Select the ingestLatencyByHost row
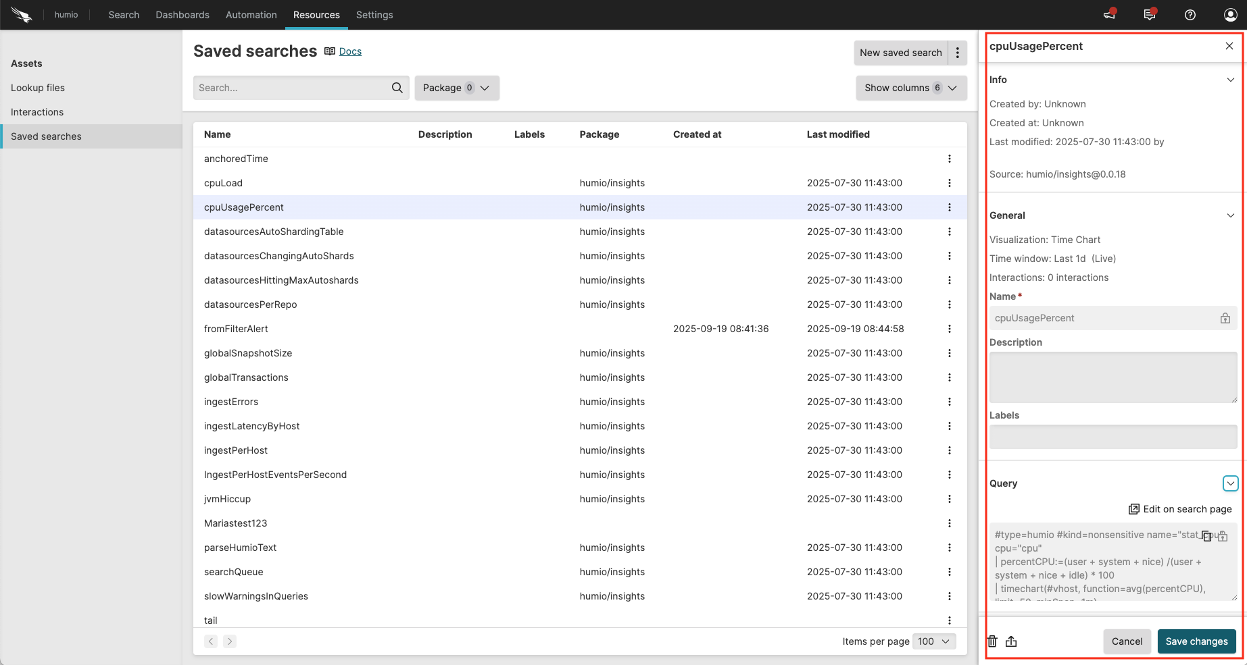The width and height of the screenshot is (1247, 665). pos(580,426)
